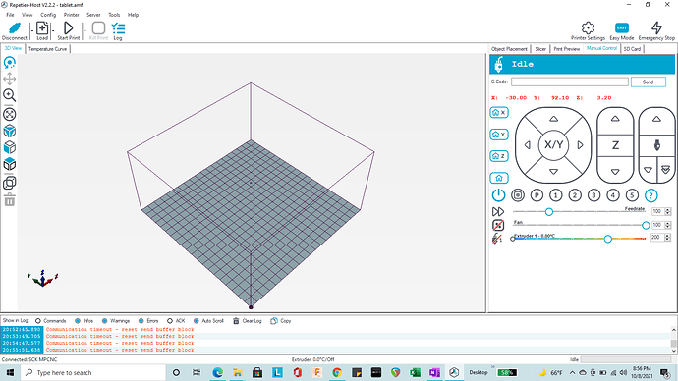678x381 pixels.
Task: Move Y axis down with bottom arrow
Action: (553, 172)
